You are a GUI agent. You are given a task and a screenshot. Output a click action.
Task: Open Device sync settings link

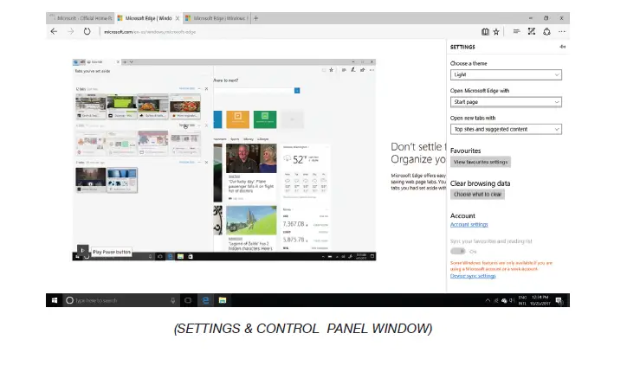(x=473, y=276)
